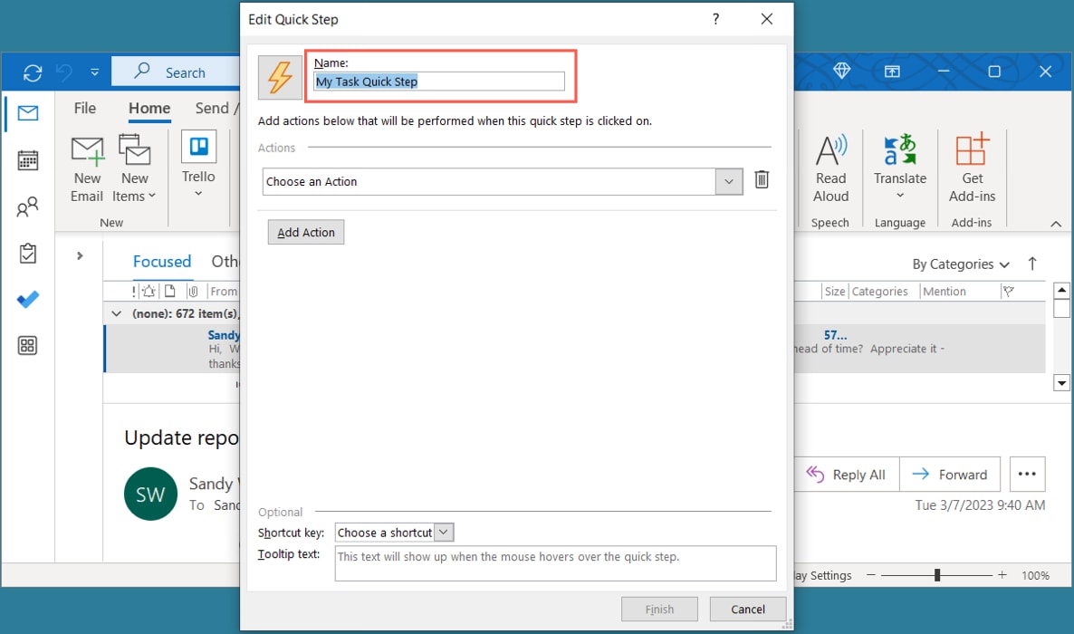This screenshot has height=634, width=1074.
Task: Click the Translate language icon
Action: 899,150
